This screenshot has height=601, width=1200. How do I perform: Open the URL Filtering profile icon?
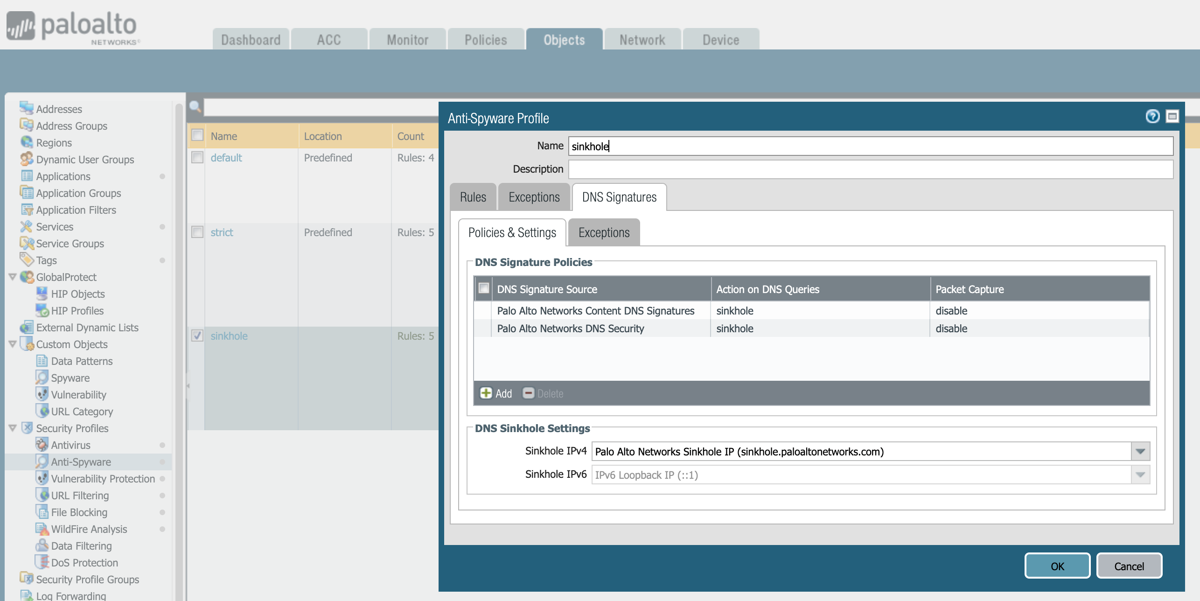point(42,495)
